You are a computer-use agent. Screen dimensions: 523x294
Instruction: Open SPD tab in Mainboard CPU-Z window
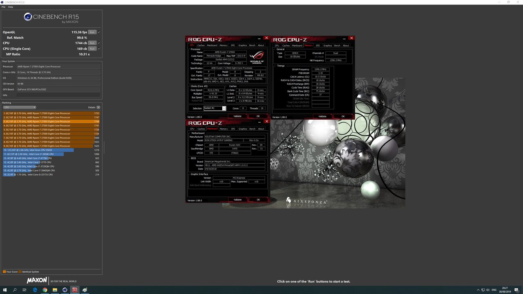tap(233, 129)
